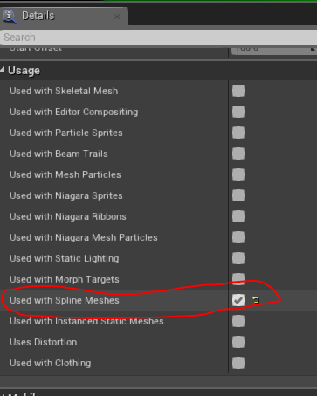
Task: Enable Used with Particle Sprites checkbox
Action: pos(238,133)
